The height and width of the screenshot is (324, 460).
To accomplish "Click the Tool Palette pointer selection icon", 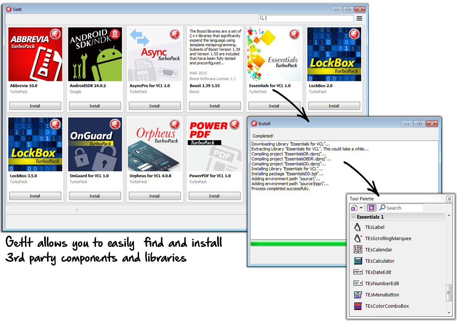I will (x=371, y=208).
